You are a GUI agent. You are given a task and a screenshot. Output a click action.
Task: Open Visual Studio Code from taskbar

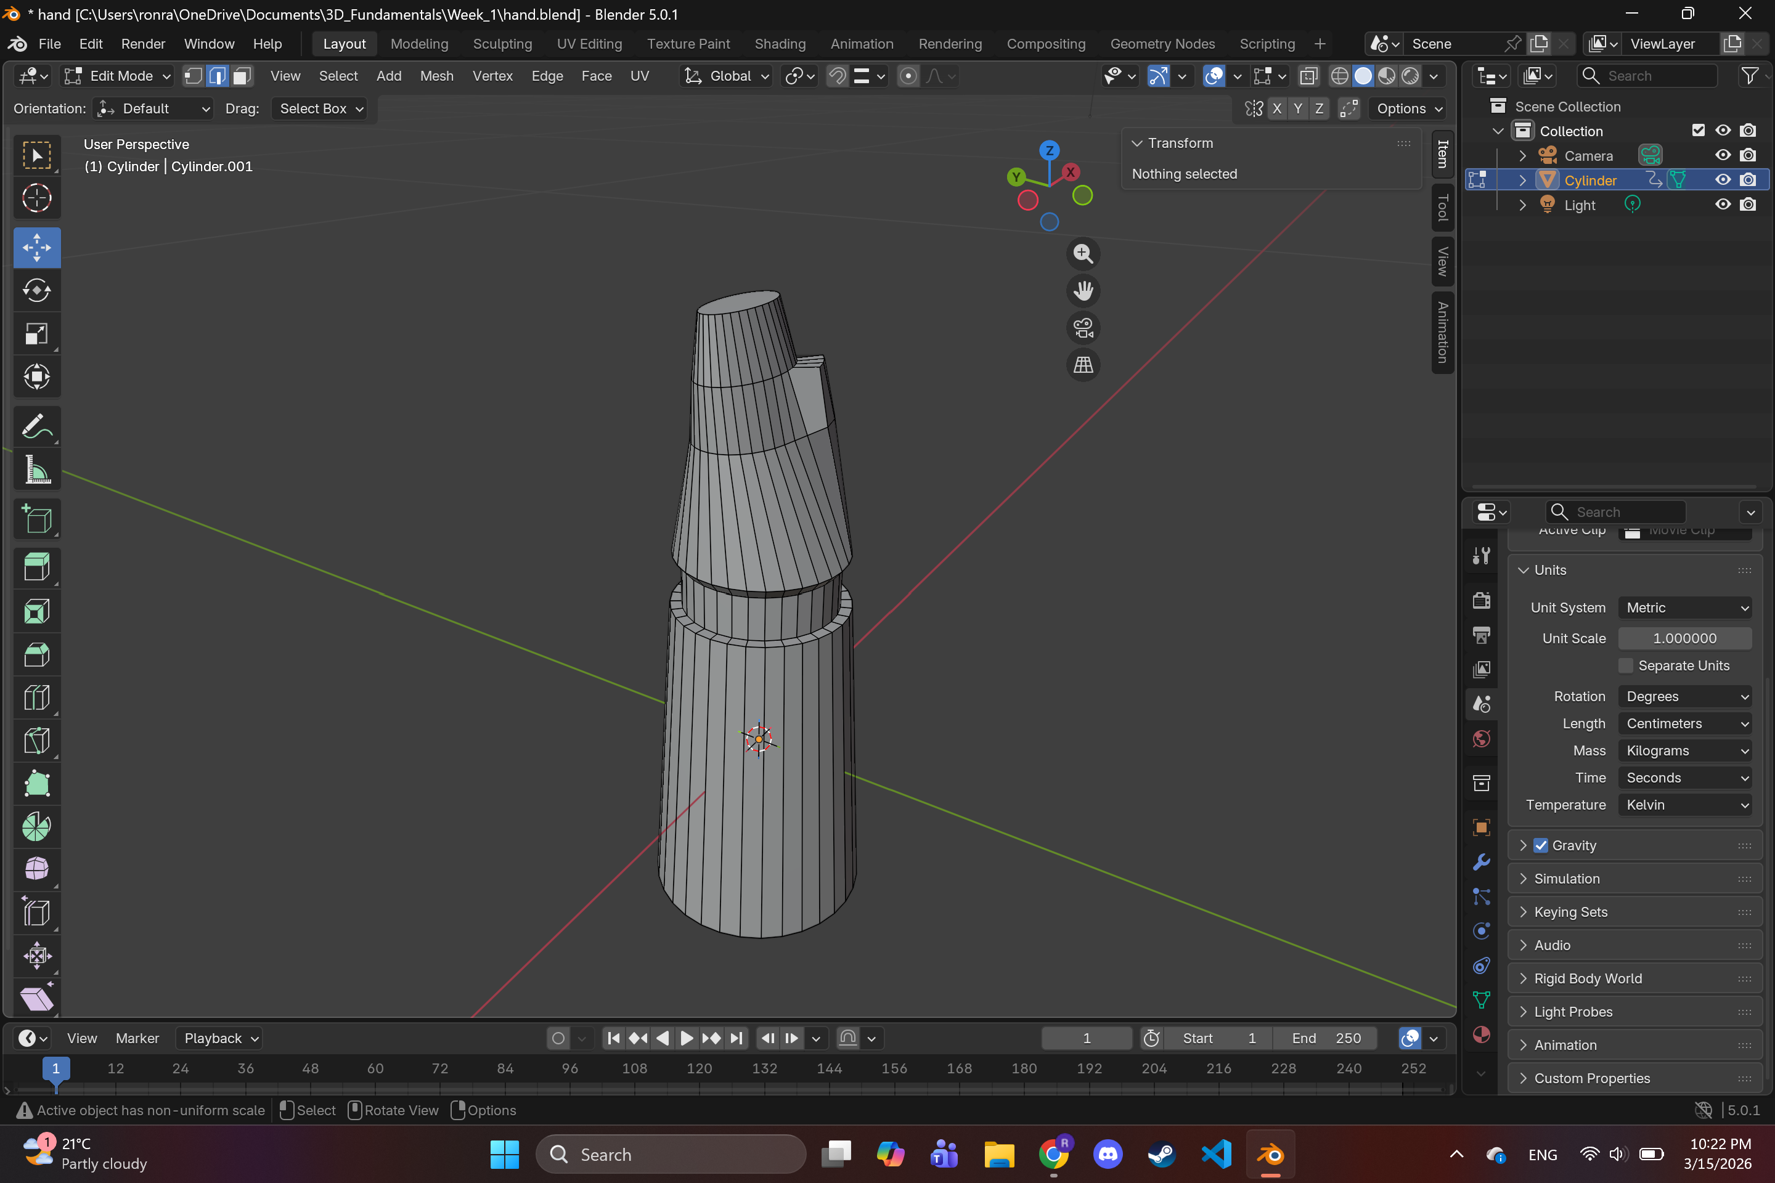coord(1216,1154)
